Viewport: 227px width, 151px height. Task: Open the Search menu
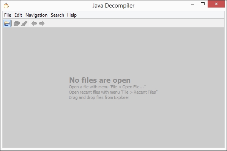pos(57,15)
